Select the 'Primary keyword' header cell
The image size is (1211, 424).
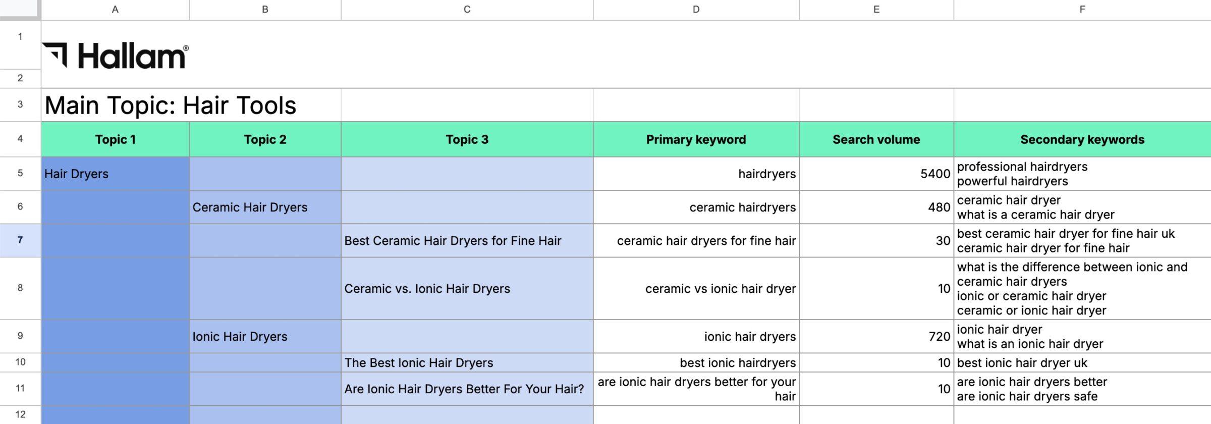pyautogui.click(x=696, y=139)
